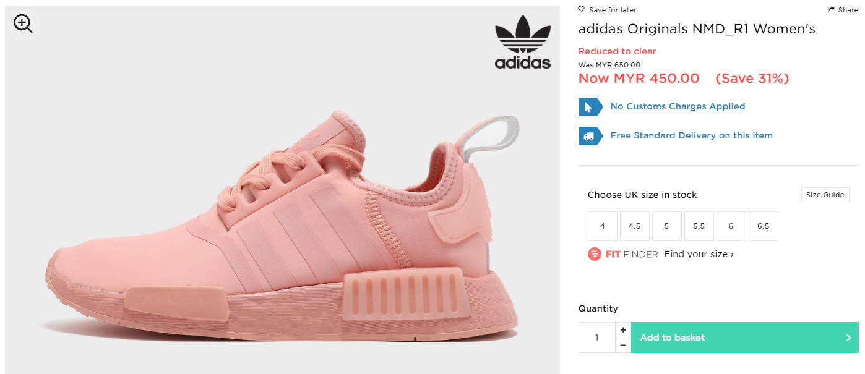Open the Free Standard Delivery link
The width and height of the screenshot is (865, 374).
coord(691,135)
